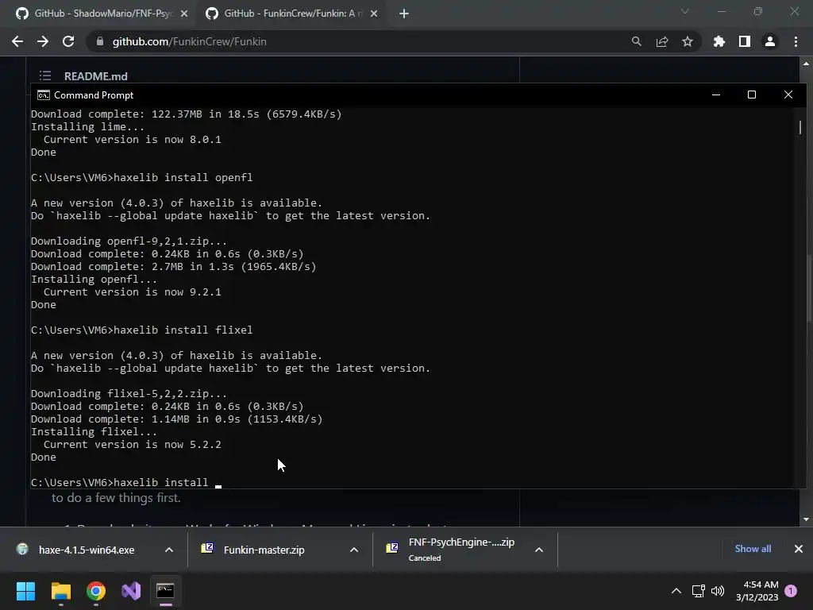Close the Command Prompt window

pos(788,95)
